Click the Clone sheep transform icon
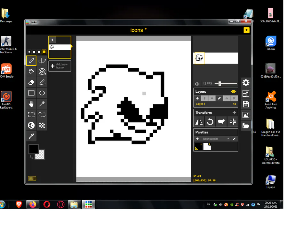288x230 pixels. (x=221, y=122)
